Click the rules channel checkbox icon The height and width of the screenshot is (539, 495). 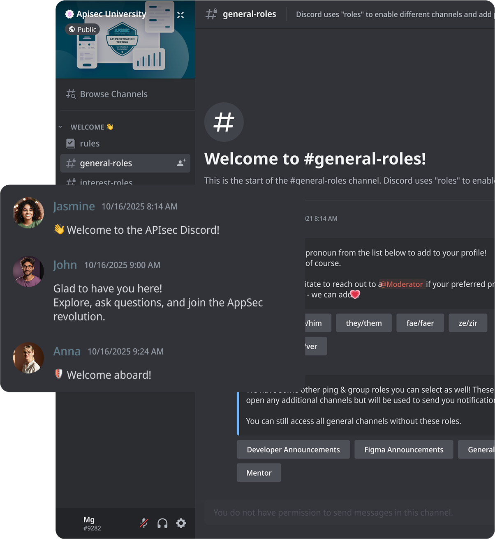point(71,143)
